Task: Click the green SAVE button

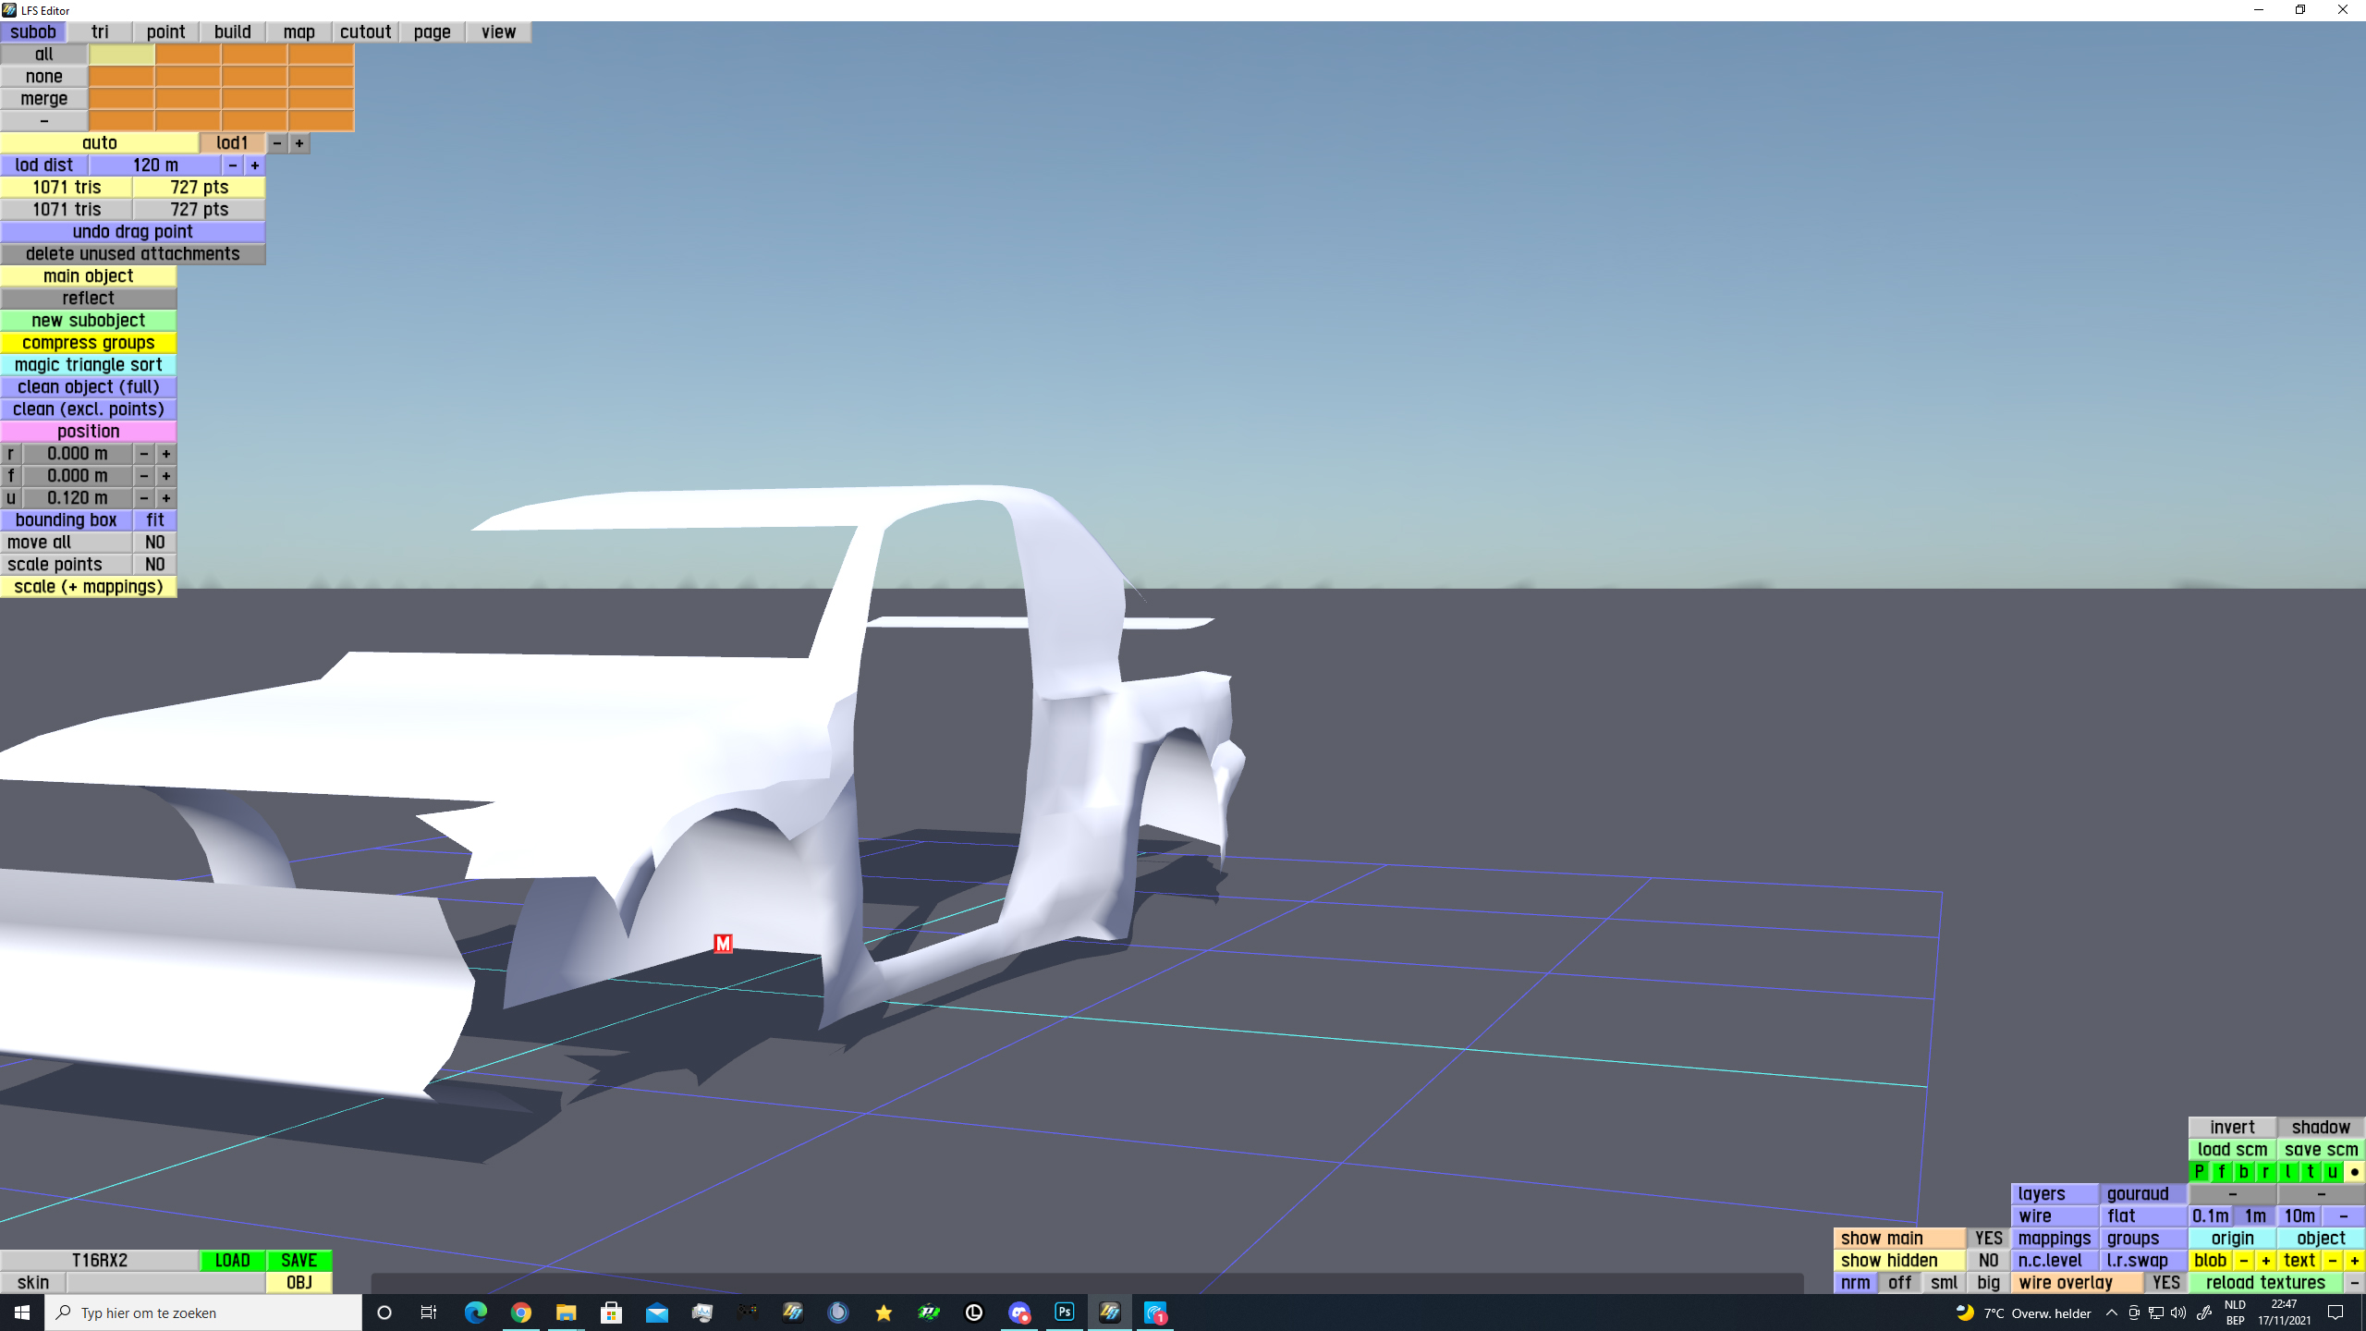Action: coord(299,1261)
